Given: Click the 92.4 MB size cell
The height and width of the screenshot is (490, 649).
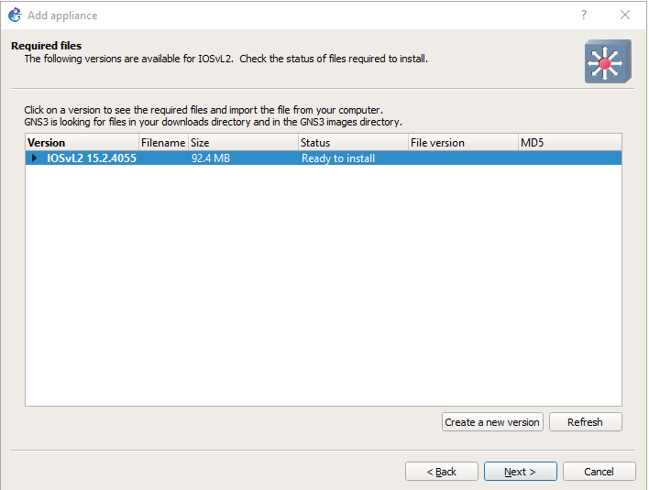Looking at the screenshot, I should tap(210, 158).
